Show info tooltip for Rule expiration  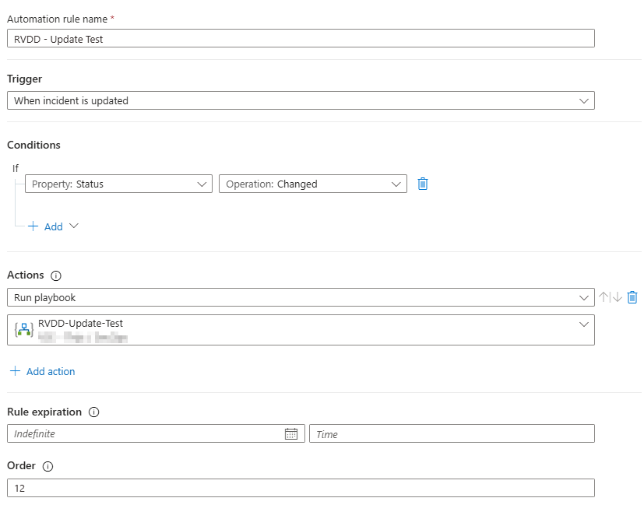pos(94,412)
